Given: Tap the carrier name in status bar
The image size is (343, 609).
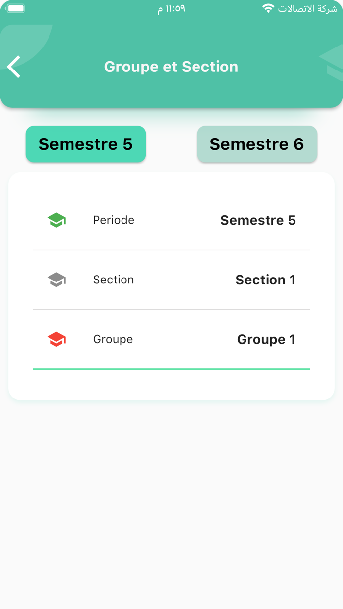Looking at the screenshot, I should [308, 9].
